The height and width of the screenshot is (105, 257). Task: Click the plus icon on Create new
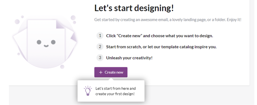tap(101, 72)
